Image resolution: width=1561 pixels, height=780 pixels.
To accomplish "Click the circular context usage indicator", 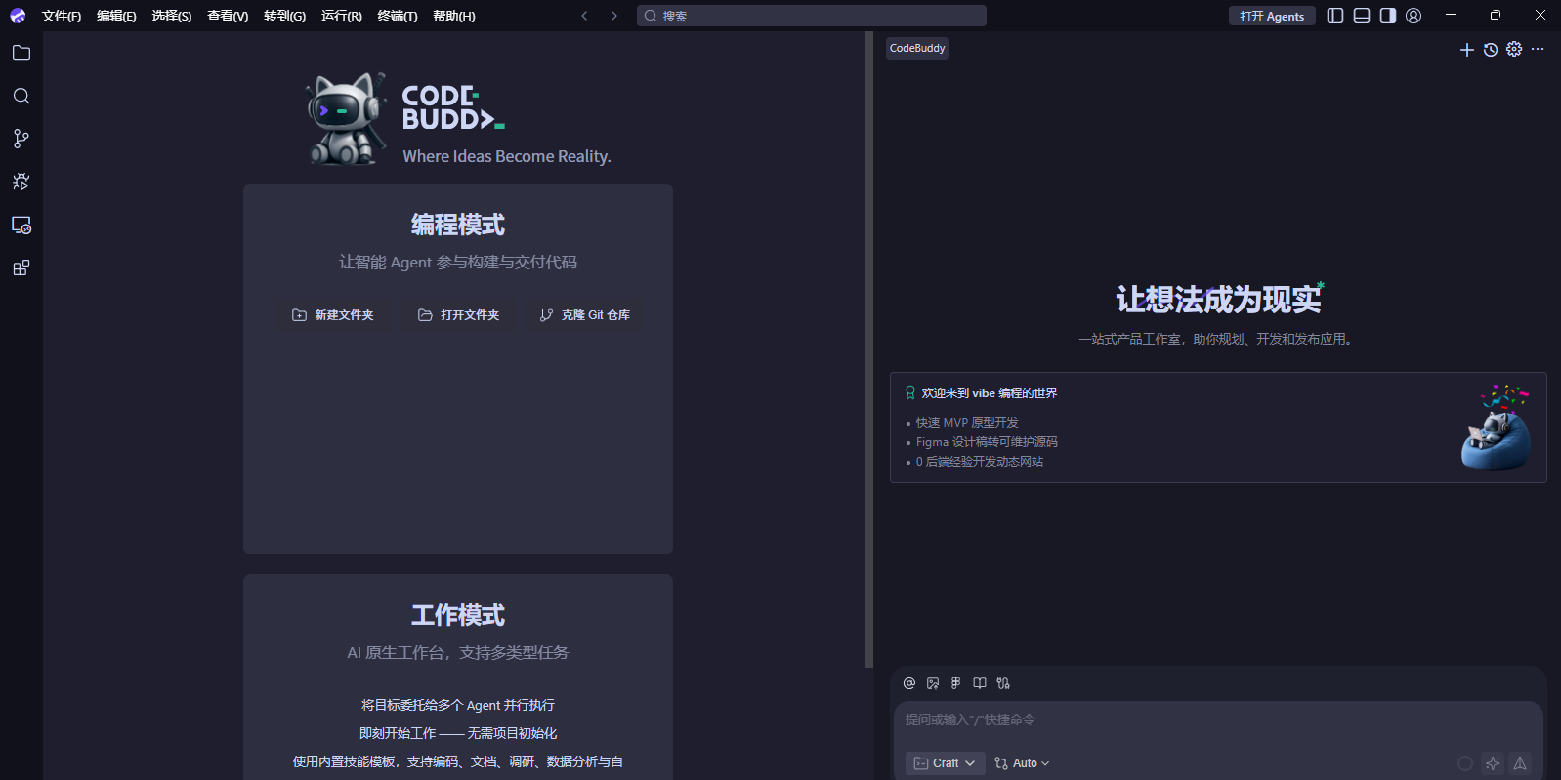I will (x=1465, y=763).
